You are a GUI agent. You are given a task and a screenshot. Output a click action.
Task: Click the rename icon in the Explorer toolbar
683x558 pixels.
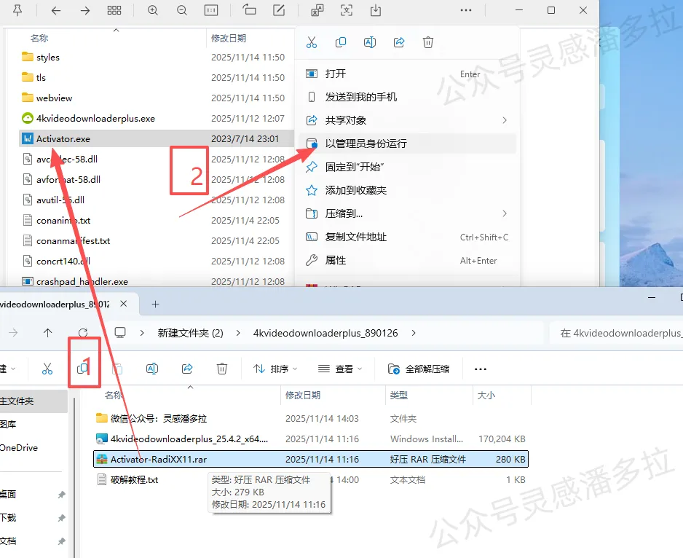152,369
